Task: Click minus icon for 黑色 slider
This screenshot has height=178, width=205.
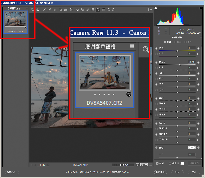Action: click(x=156, y=90)
